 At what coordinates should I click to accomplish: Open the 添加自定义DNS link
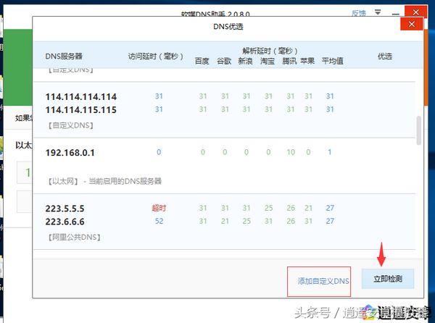[x=323, y=281]
